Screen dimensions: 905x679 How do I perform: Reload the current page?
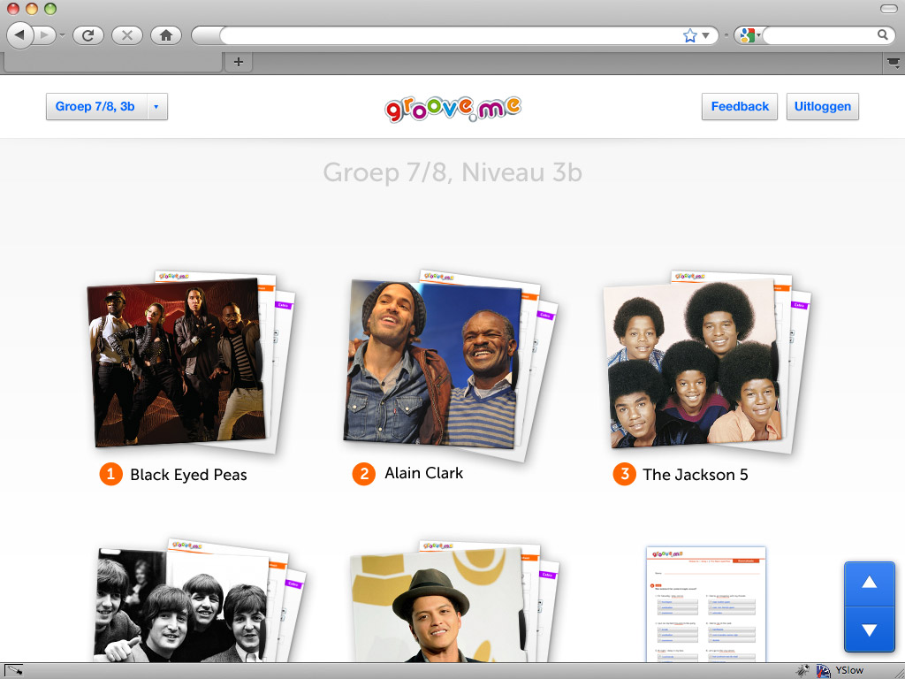click(87, 35)
